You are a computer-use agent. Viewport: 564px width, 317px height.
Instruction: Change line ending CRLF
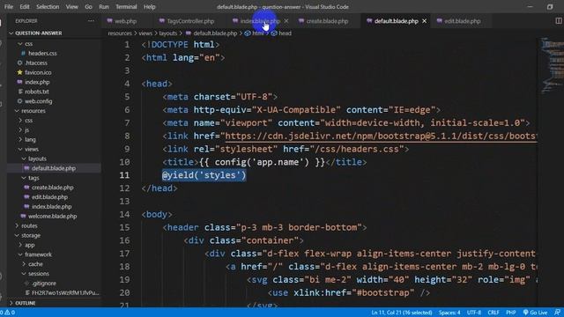click(x=493, y=313)
